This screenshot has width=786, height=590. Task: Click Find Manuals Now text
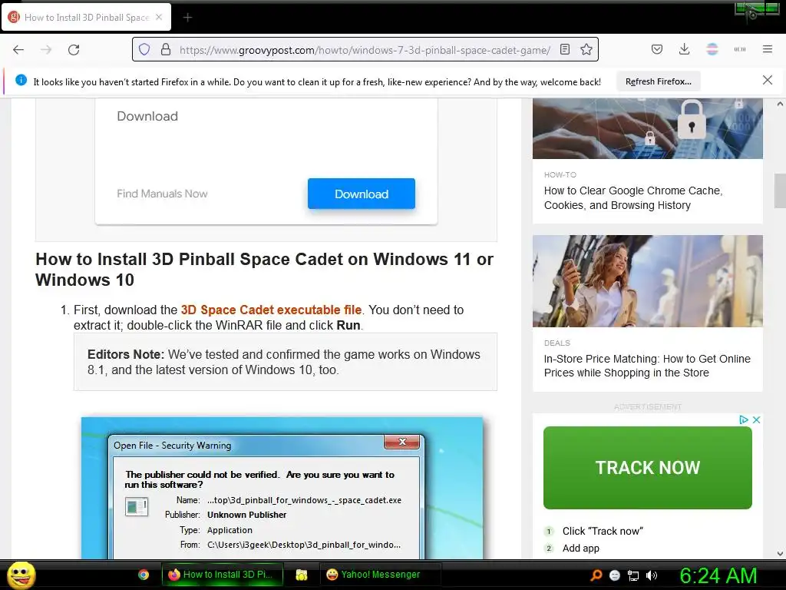(x=162, y=194)
